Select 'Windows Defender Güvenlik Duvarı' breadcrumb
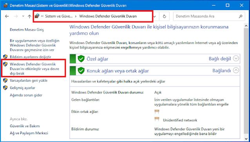The height and width of the screenshot is (142, 250). click(108, 16)
